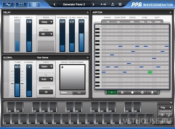Play the G3 white key
This screenshot has width=175, height=129.
pyautogui.click(x=99, y=119)
